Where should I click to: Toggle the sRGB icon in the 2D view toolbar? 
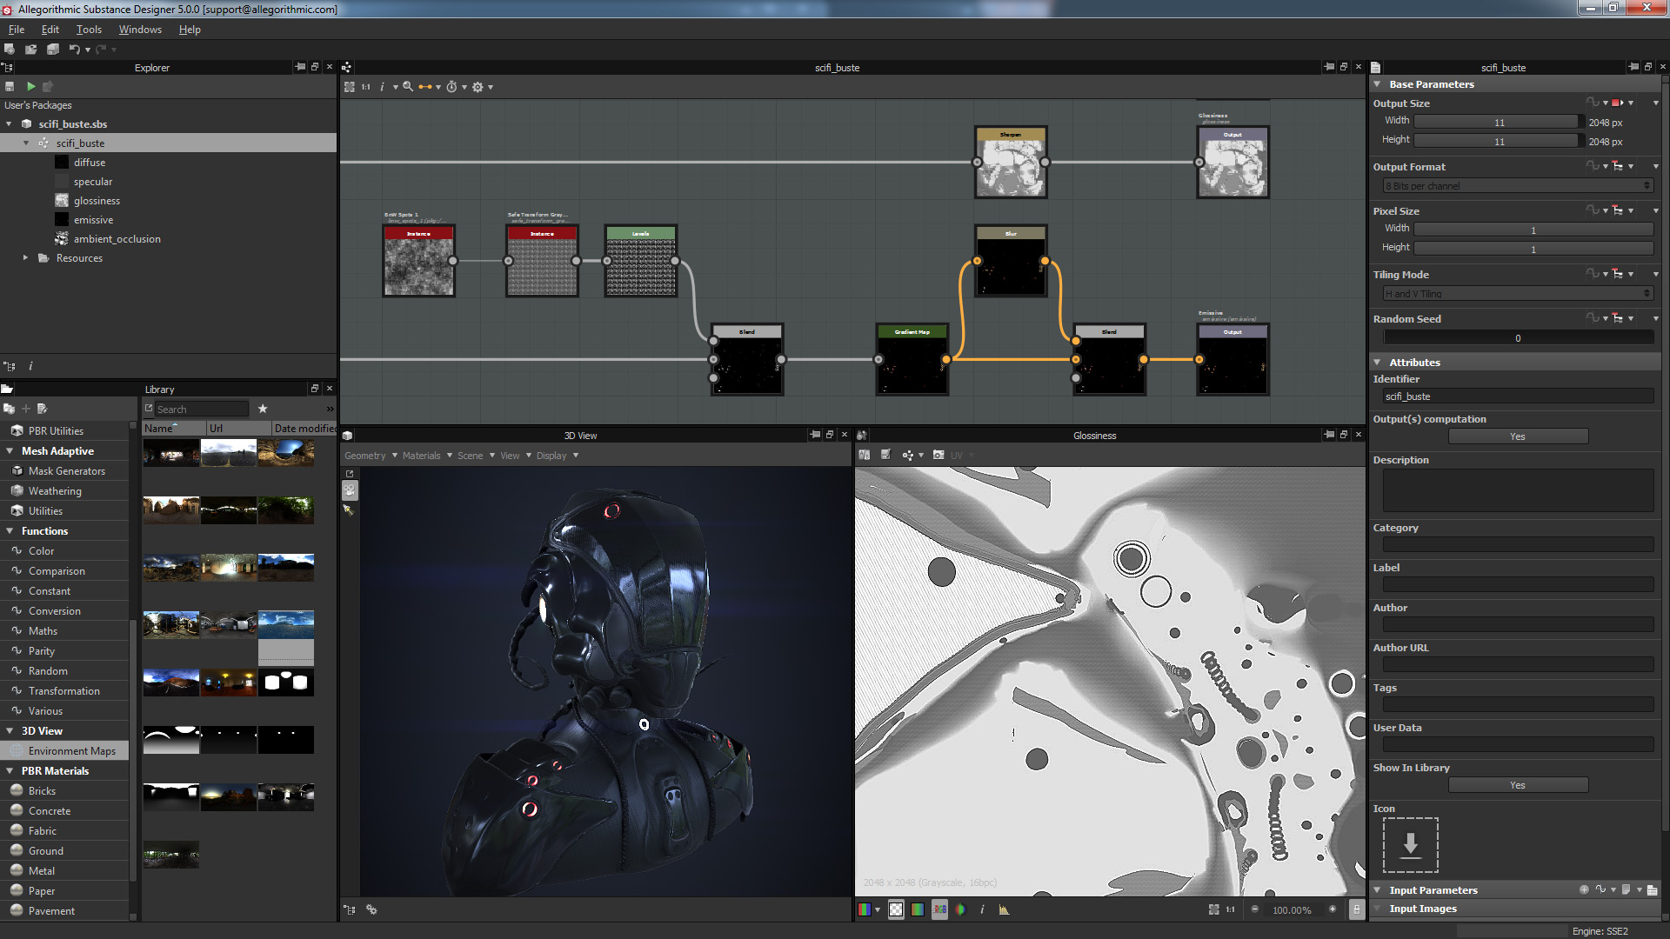(939, 909)
